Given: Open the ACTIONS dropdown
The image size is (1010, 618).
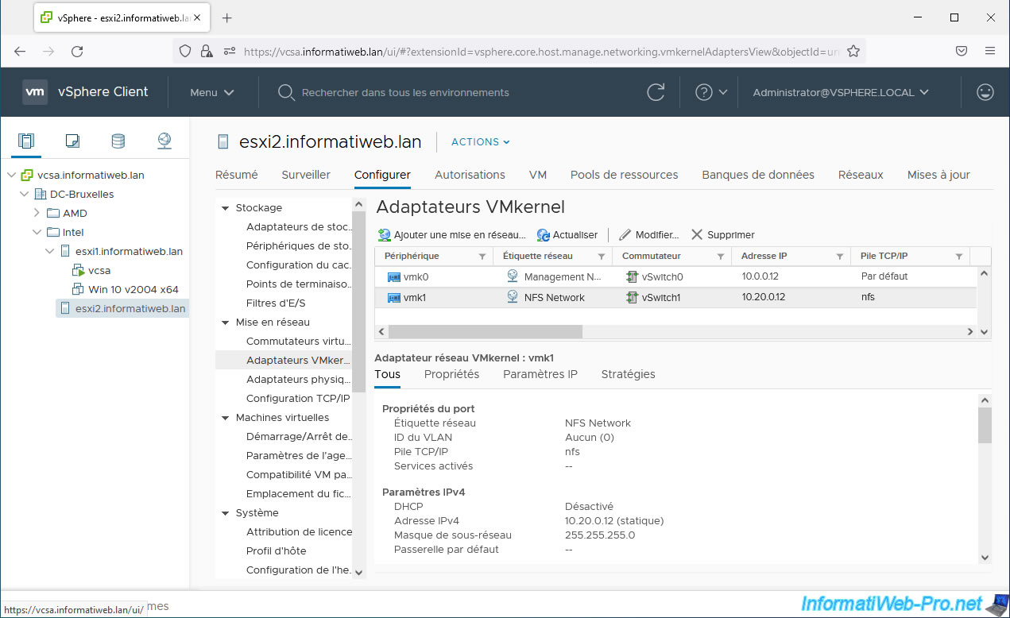Looking at the screenshot, I should (481, 142).
